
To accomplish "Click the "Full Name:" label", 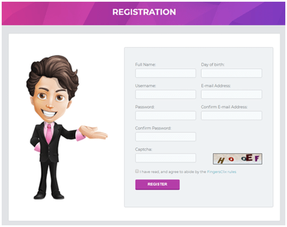I will 145,65.
